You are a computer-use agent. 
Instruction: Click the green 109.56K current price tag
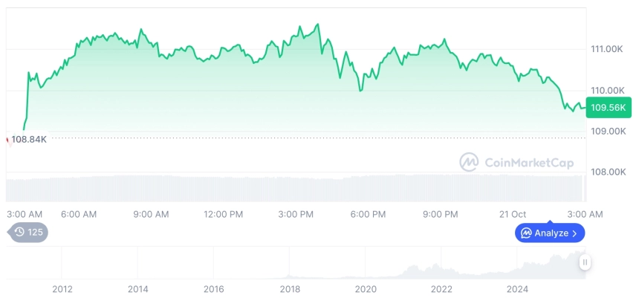[607, 108]
